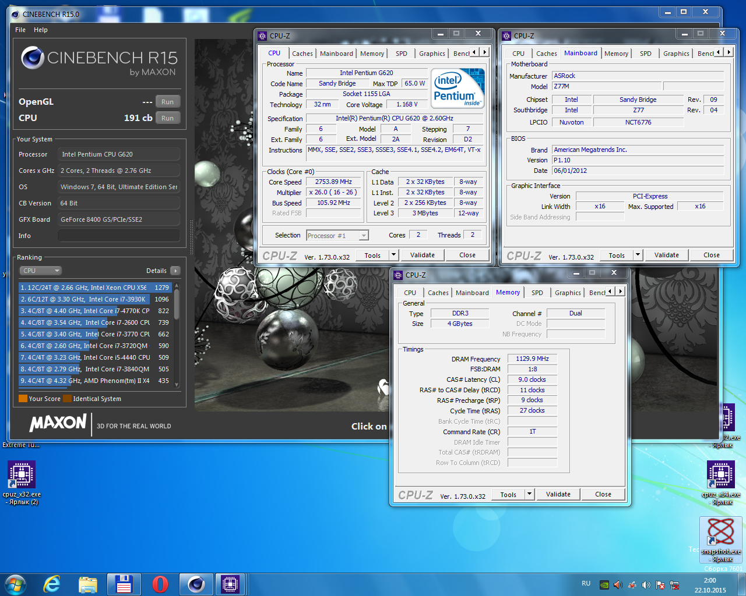Viewport: 746px width, 596px height.
Task: Click the orange speaker audio manager tray icon
Action: pos(618,585)
